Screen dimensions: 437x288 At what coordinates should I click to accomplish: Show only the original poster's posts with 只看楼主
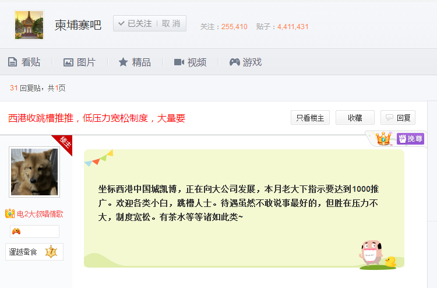[310, 118]
